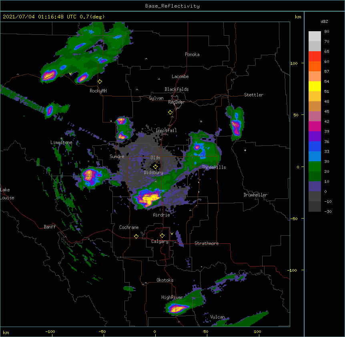Viewport: 345px width, 337px height.
Task: Select the purple 36-39 dBZ legend swatch
Action: (315, 136)
